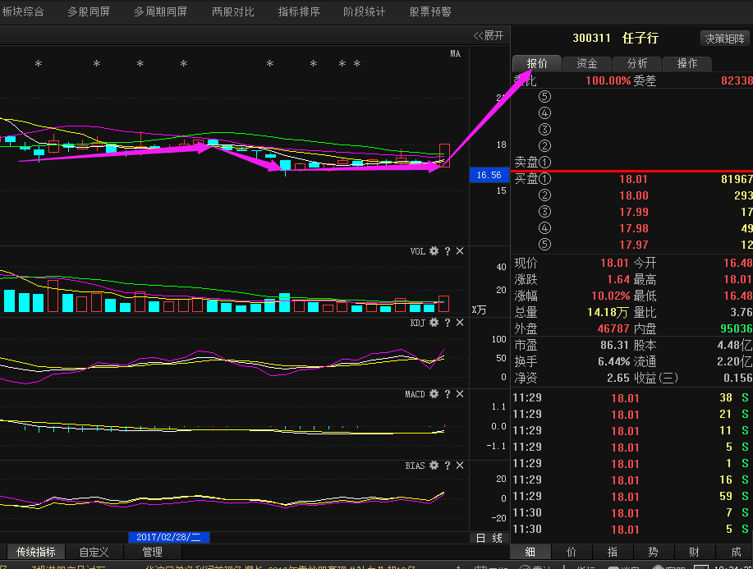Click the help question mark on MACD panel
The image size is (753, 569).
coord(447,394)
